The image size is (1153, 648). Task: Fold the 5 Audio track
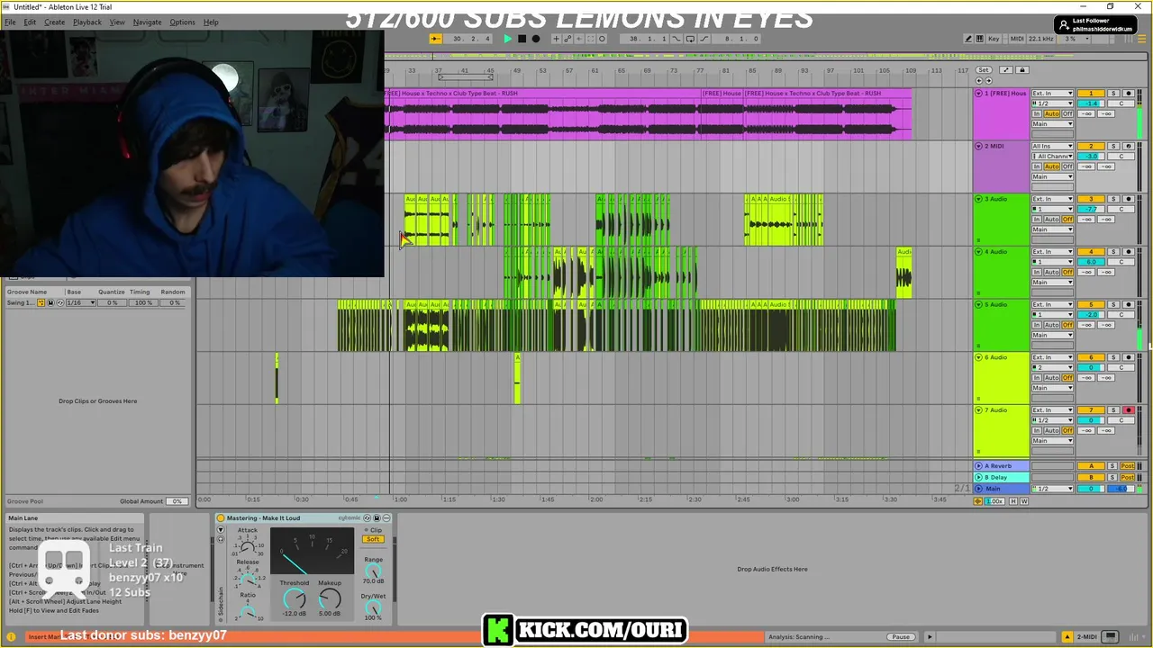click(x=978, y=304)
